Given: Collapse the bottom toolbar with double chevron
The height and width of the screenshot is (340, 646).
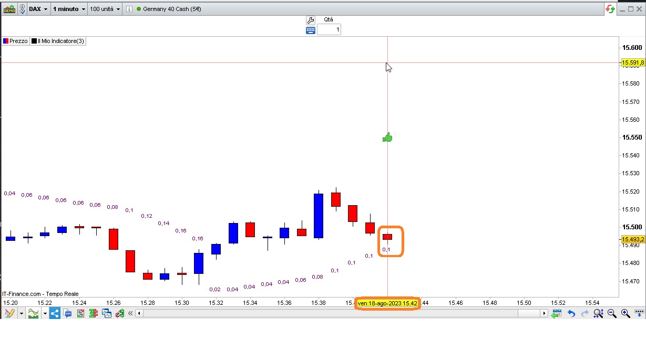Looking at the screenshot, I should 130,313.
